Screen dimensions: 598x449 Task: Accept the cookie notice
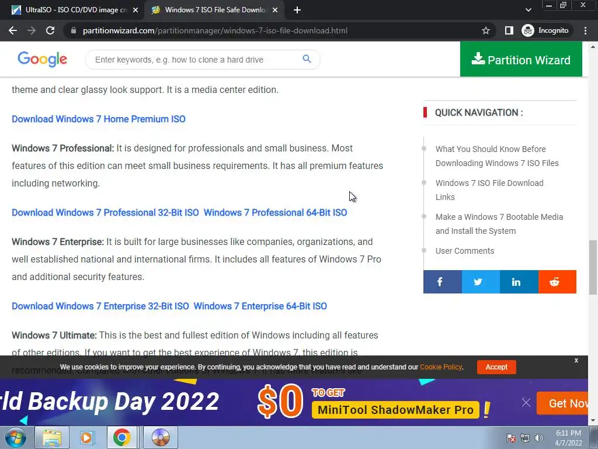tap(496, 367)
